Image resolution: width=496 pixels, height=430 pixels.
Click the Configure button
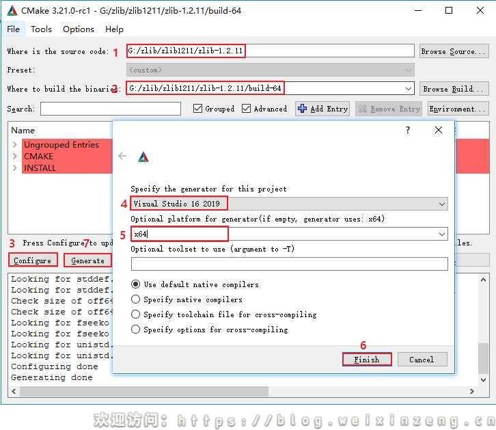(x=33, y=260)
